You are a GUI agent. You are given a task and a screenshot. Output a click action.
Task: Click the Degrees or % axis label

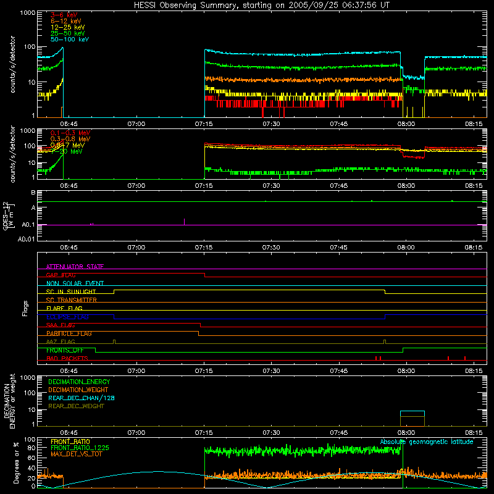(x=16, y=463)
